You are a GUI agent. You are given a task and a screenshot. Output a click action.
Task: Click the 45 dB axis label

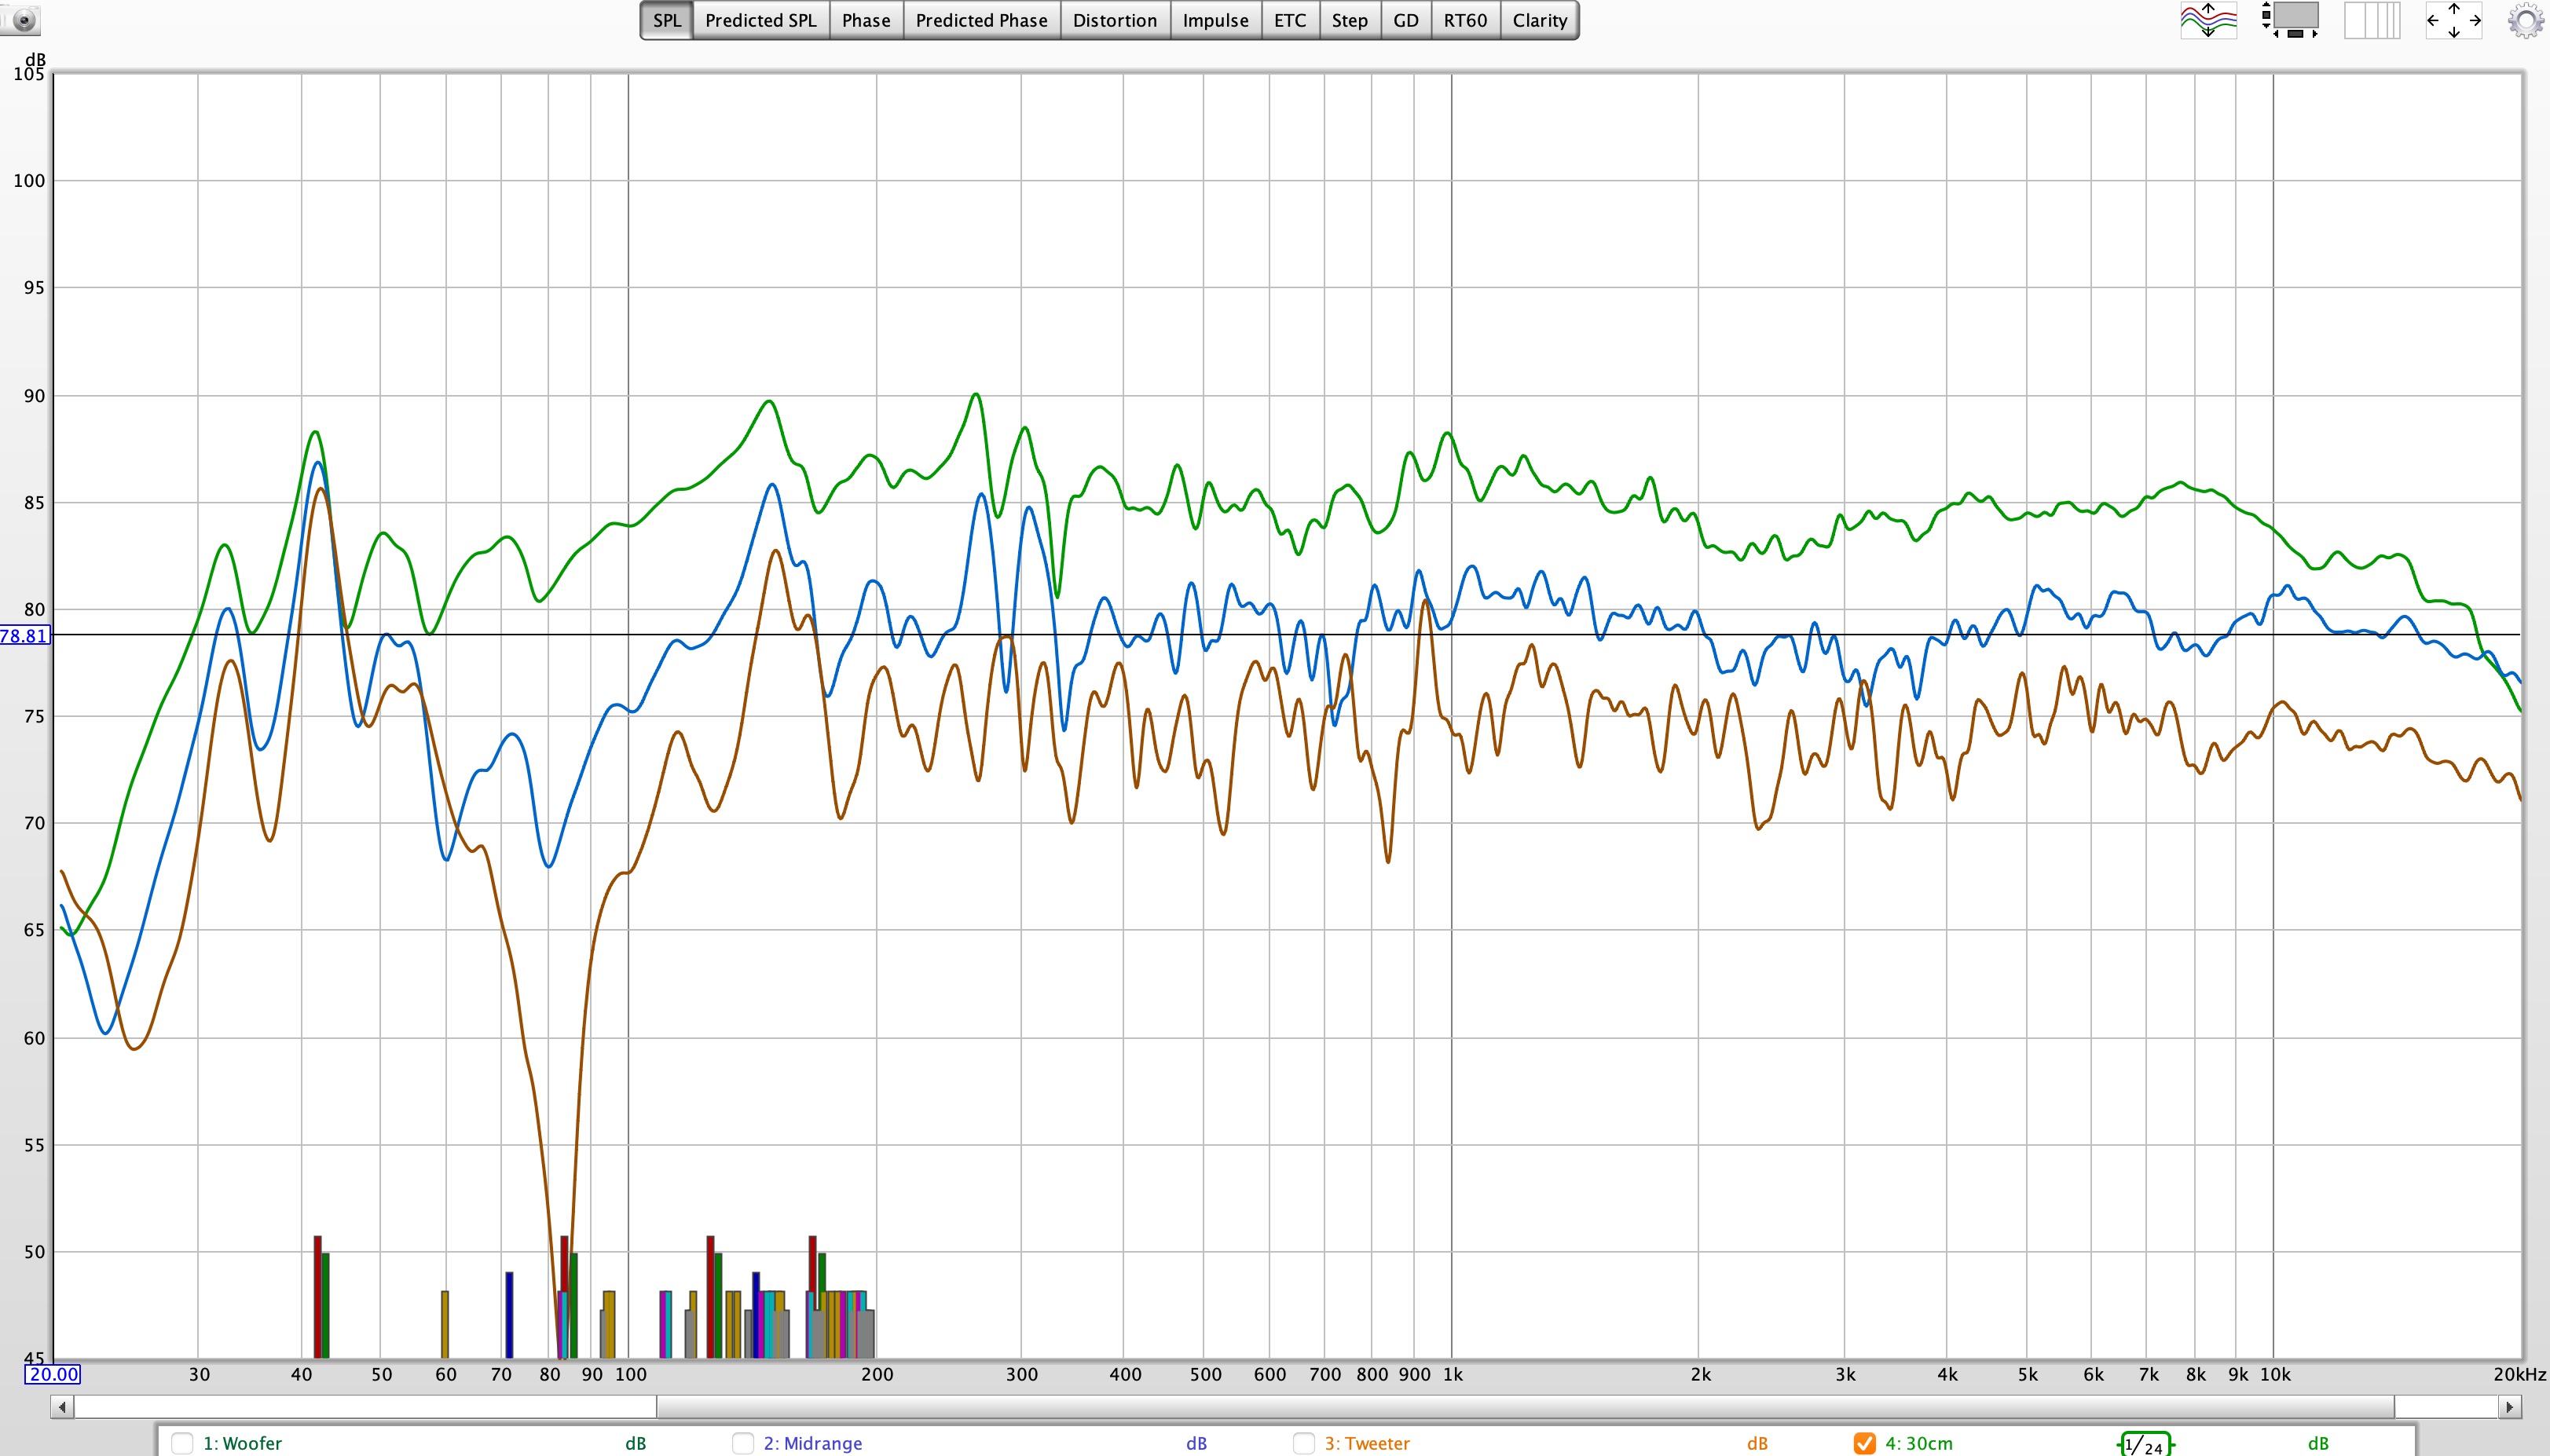point(34,1358)
